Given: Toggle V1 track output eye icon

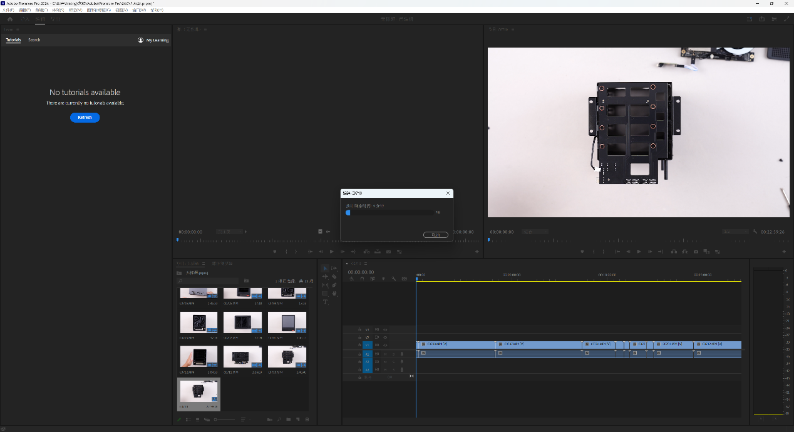Looking at the screenshot, I should 385,345.
